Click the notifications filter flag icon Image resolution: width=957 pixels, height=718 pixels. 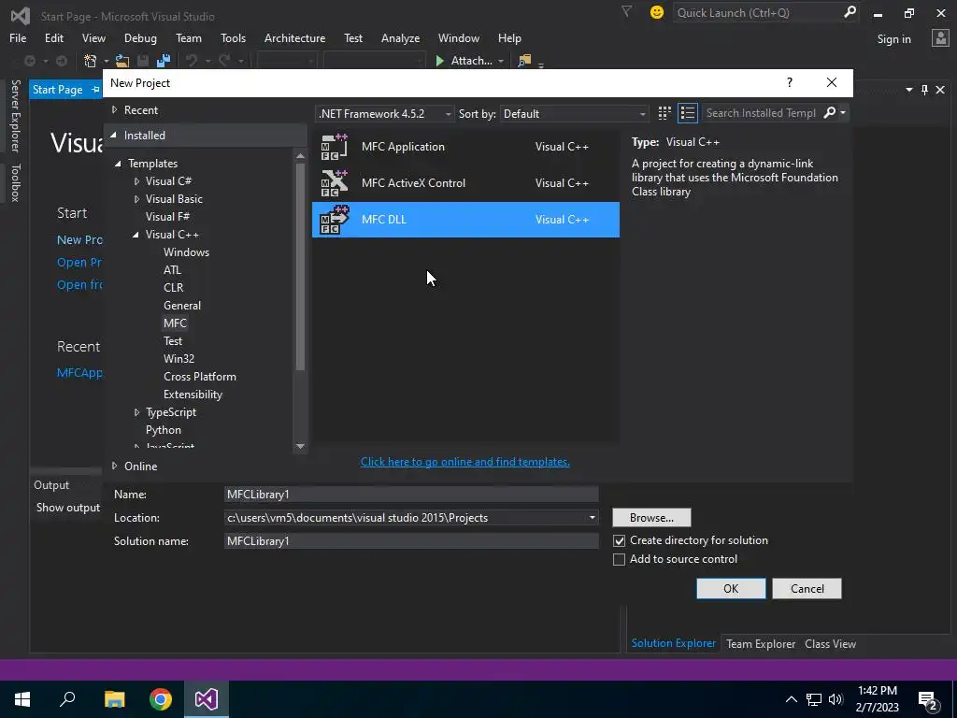tap(626, 11)
